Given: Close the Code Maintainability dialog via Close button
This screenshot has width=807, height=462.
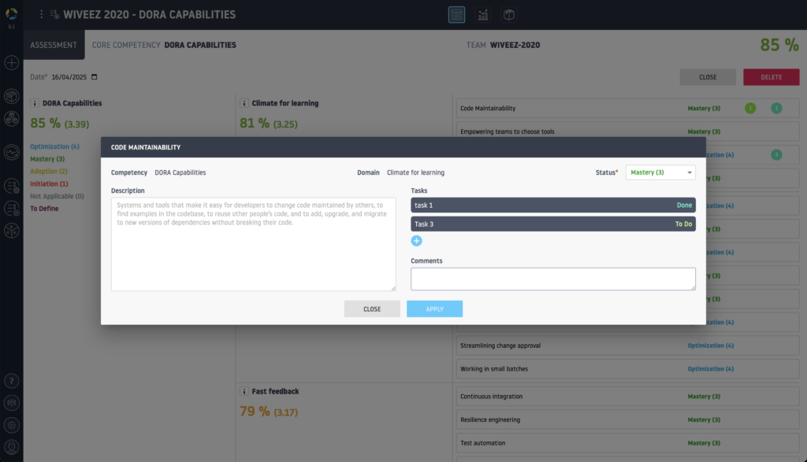Looking at the screenshot, I should click(372, 309).
